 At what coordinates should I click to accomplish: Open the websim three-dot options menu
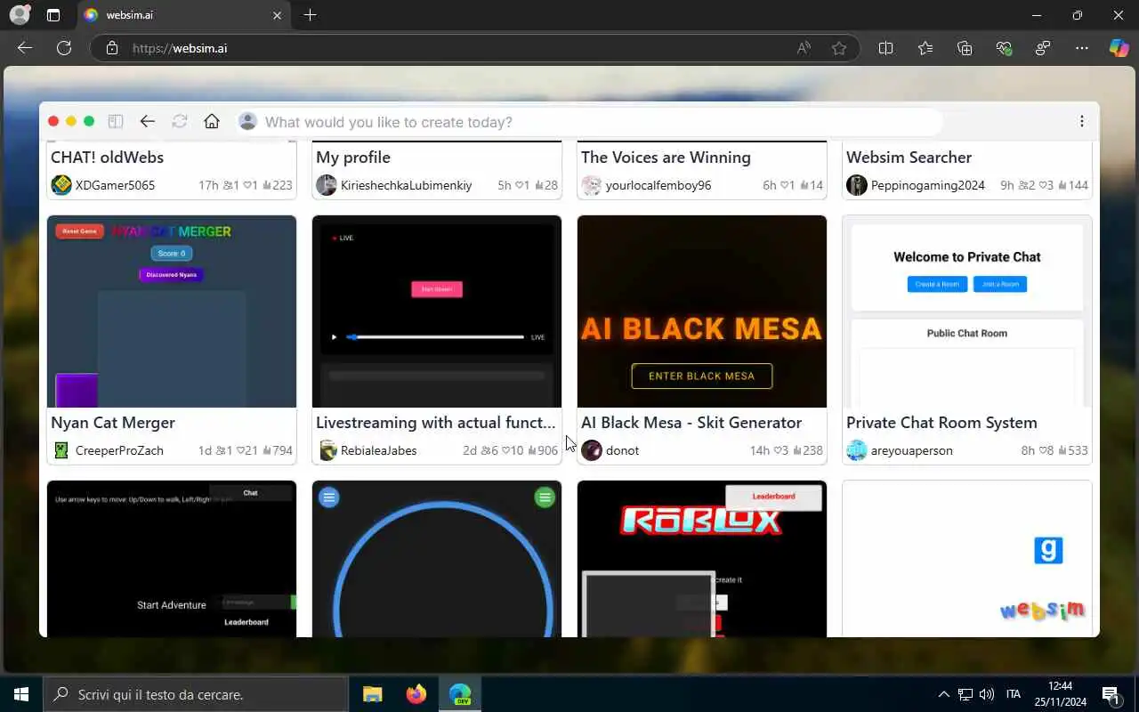(x=1082, y=122)
